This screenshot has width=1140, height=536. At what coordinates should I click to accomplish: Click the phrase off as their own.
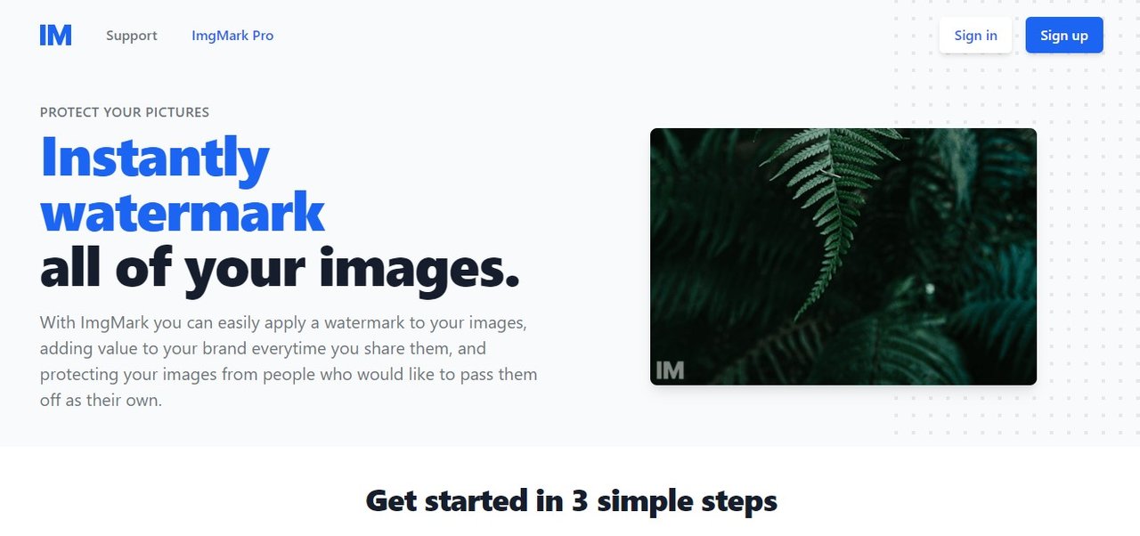pos(101,400)
